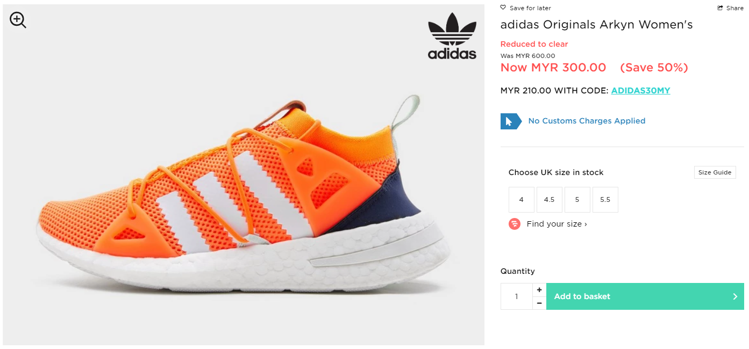Click the Share arrow icon
The width and height of the screenshot is (749, 349).
tap(721, 8)
